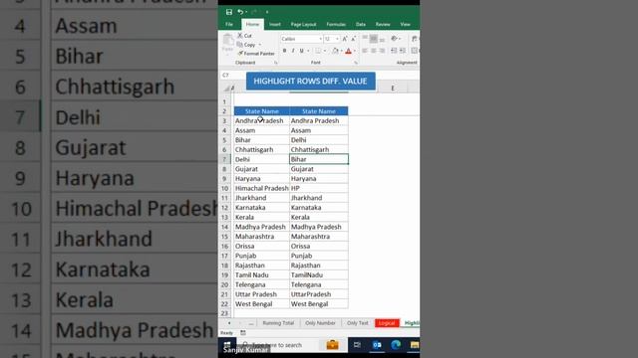Click the briefcase icon in the search box

(x=332, y=345)
